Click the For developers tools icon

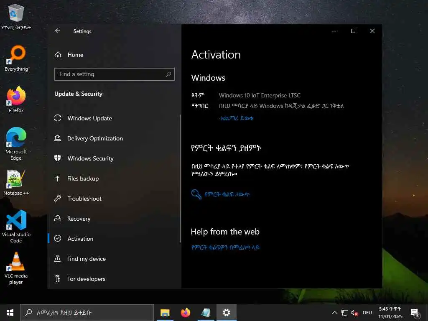pyautogui.click(x=58, y=278)
